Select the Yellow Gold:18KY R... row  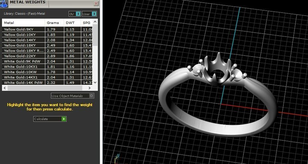(x=47, y=51)
